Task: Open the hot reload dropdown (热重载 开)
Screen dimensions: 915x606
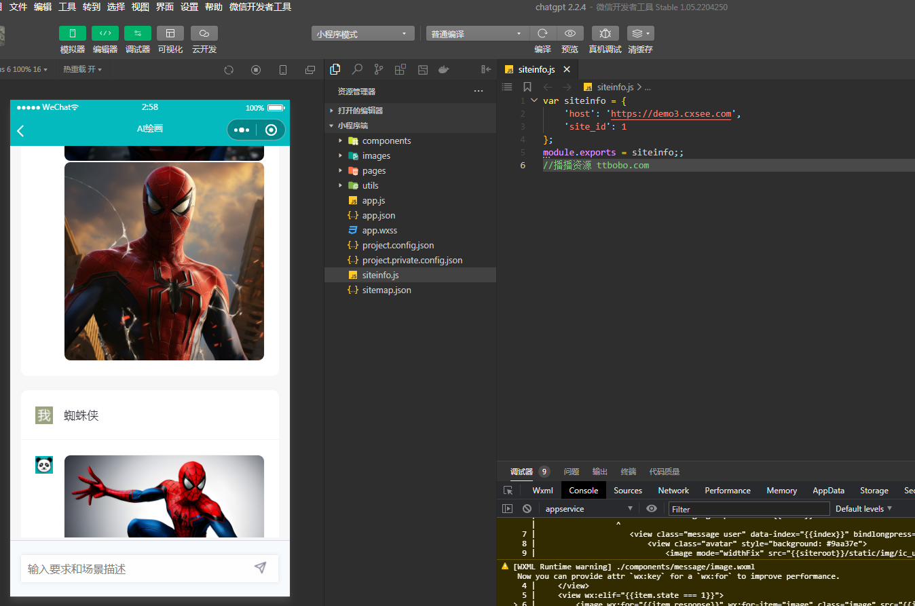Action: tap(83, 69)
